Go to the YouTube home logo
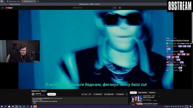193x108 pixels. [x=9, y=8]
